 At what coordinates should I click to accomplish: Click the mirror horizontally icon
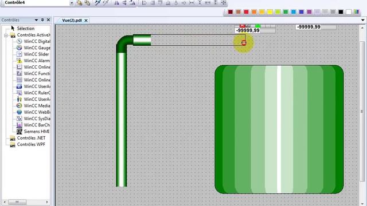tap(116, 3)
